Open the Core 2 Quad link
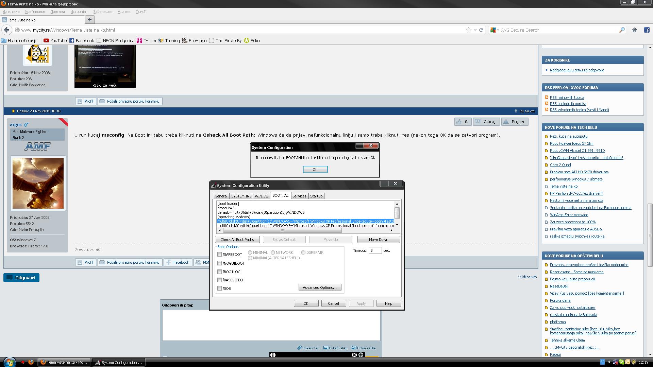The height and width of the screenshot is (367, 653). coord(560,165)
